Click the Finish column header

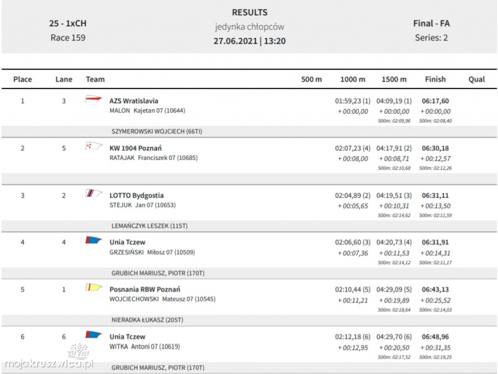[x=435, y=79]
